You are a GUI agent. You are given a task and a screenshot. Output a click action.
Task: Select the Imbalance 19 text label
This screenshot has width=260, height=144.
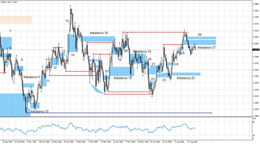point(142,52)
